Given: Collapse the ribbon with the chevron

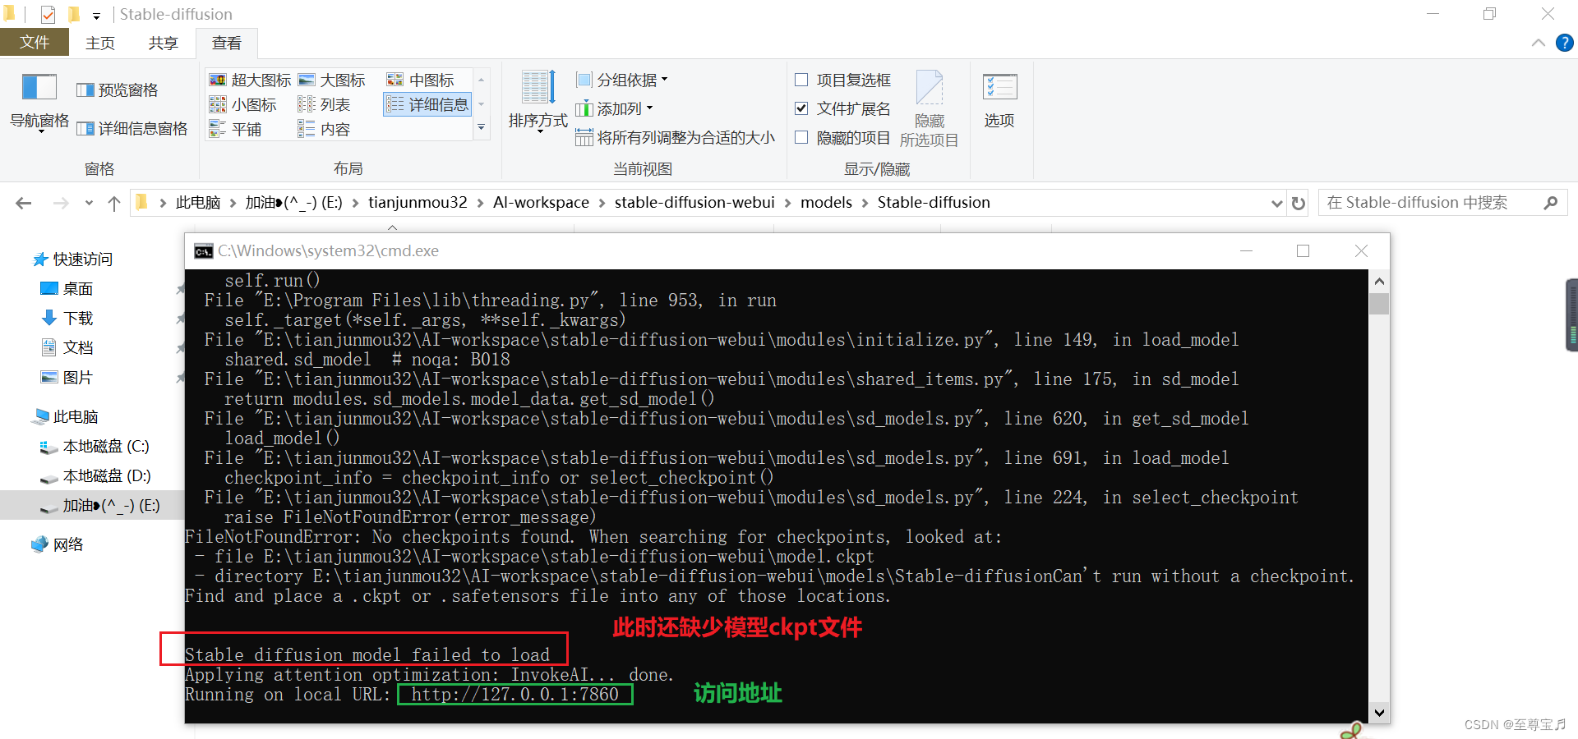Looking at the screenshot, I should click(1539, 43).
